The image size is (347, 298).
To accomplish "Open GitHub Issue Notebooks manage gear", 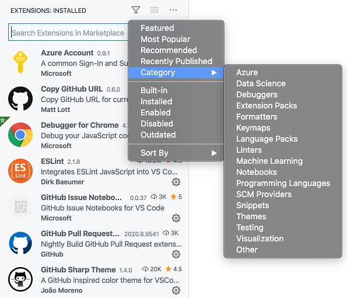I will [176, 218].
